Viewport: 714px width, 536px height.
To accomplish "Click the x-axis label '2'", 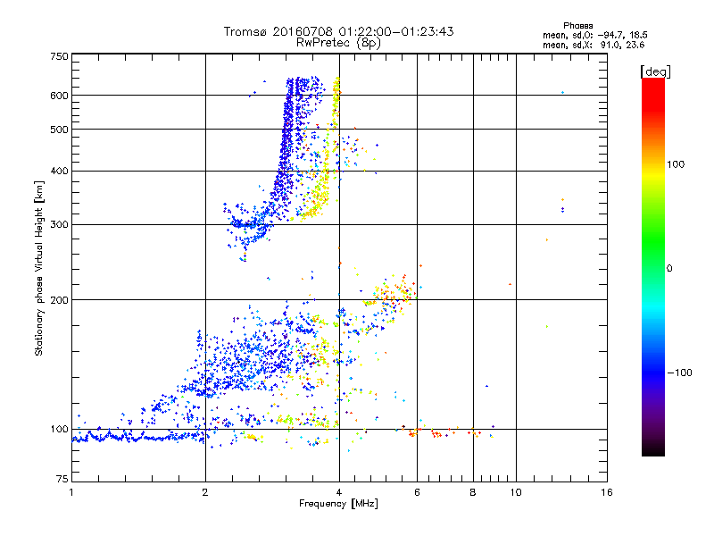I will point(205,492).
